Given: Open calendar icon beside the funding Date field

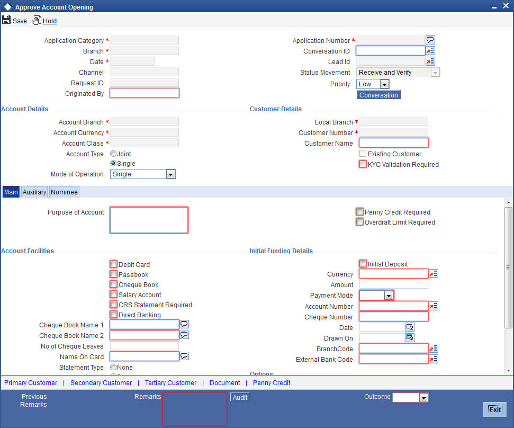Looking at the screenshot, I should click(x=410, y=327).
